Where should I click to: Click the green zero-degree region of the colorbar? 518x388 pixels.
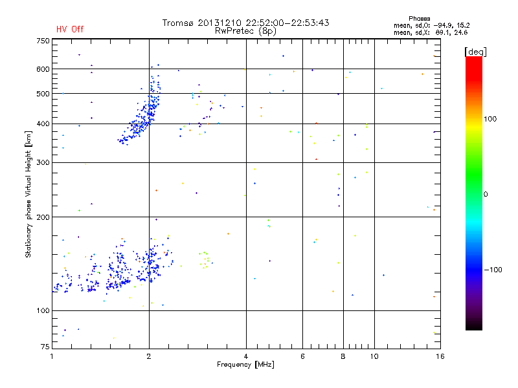[x=474, y=194]
